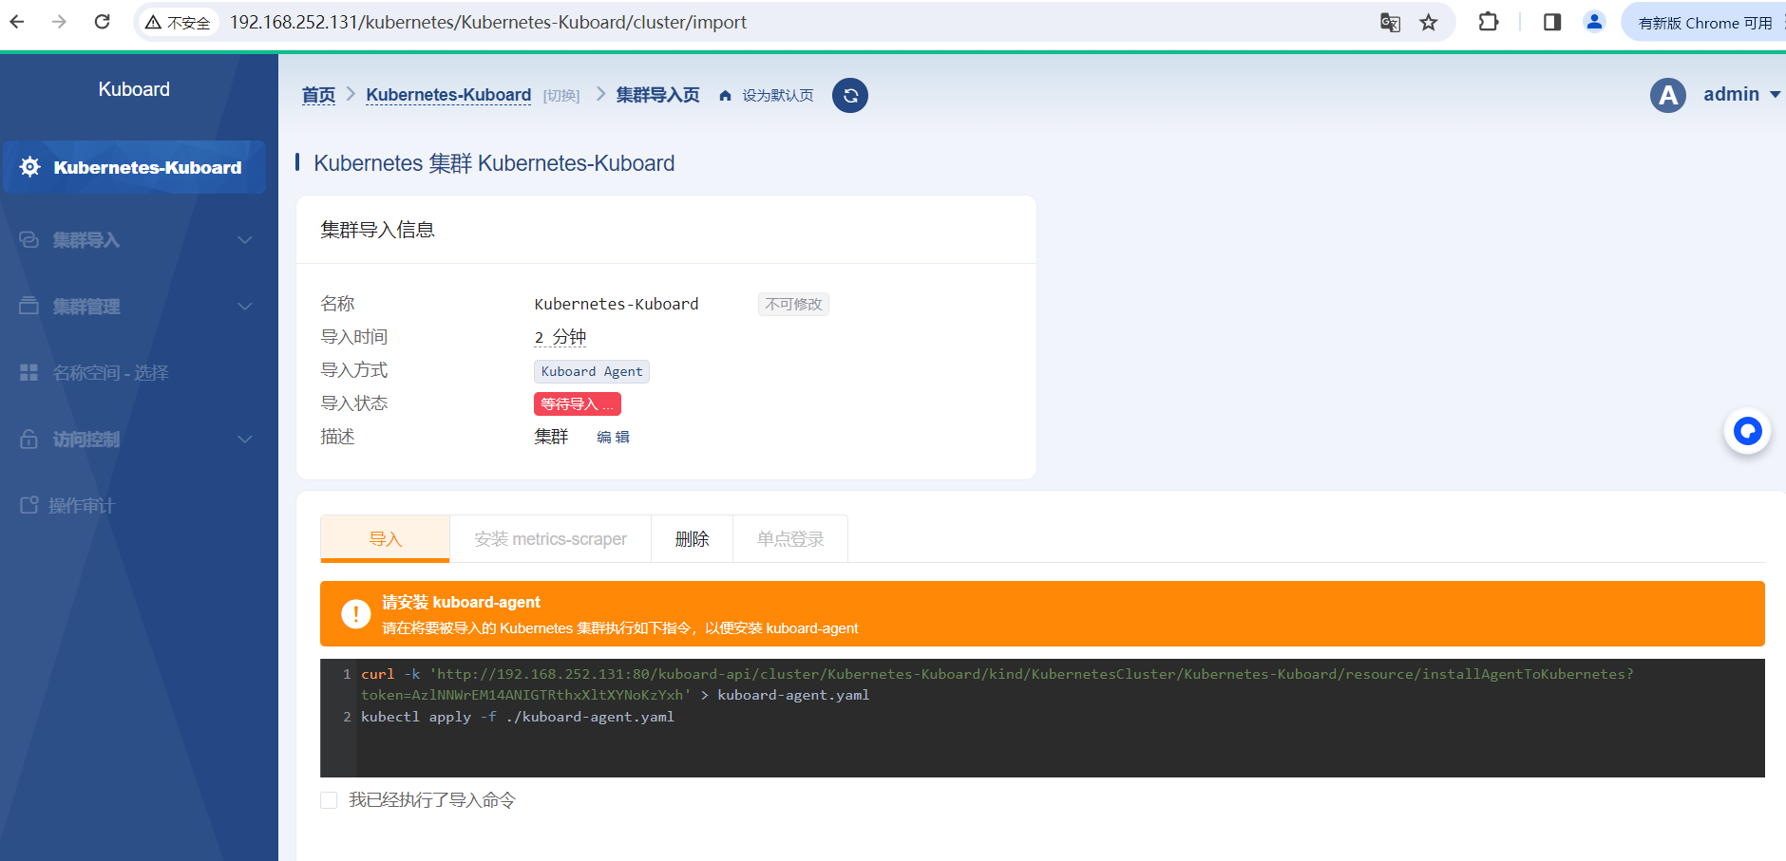Screen dimensions: 1786x861
Task: Switch to the 安装 metrics-scraper tab
Action: click(x=550, y=539)
